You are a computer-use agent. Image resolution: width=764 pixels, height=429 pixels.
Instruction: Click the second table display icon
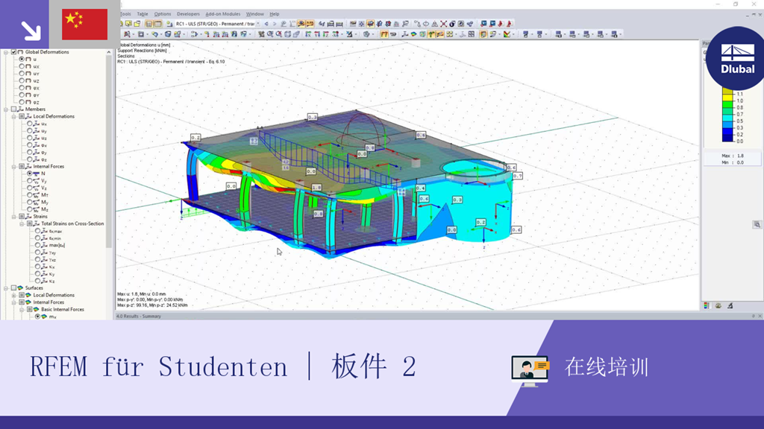click(x=158, y=24)
